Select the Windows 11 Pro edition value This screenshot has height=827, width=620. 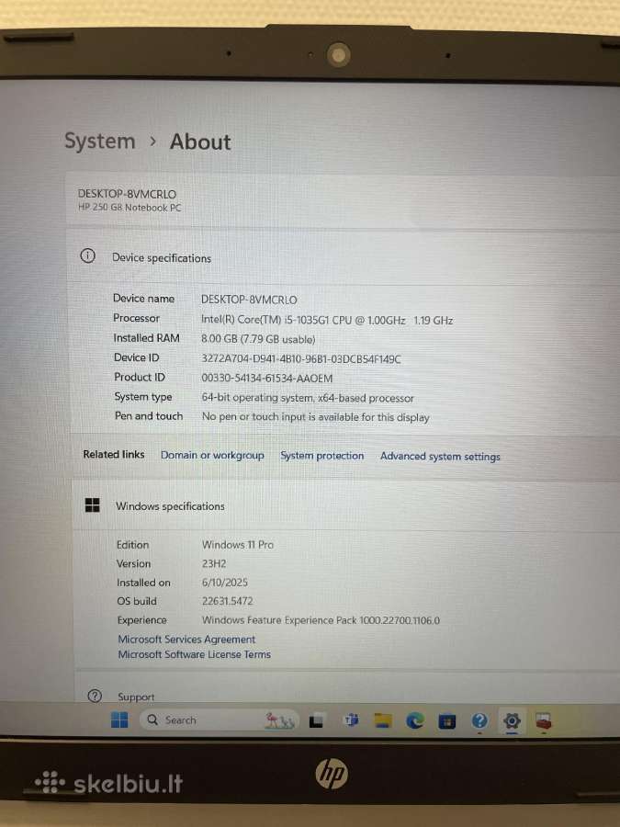[238, 545]
